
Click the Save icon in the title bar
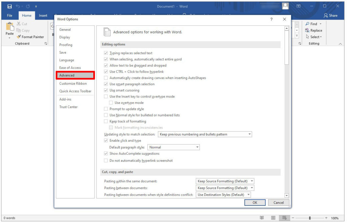click(9, 6)
